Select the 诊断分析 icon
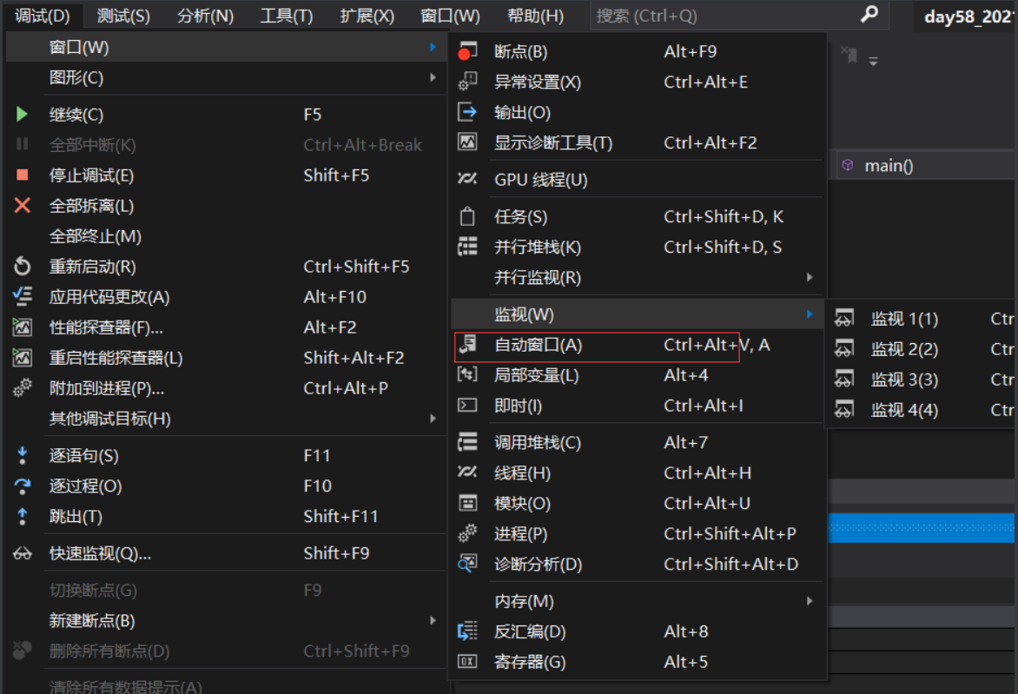The width and height of the screenshot is (1018, 694). 466,564
